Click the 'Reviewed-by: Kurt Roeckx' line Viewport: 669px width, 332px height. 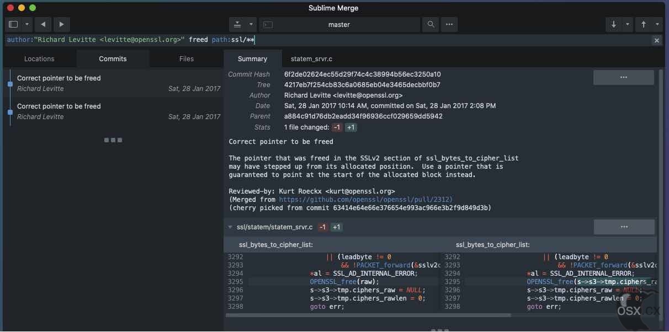(x=312, y=191)
